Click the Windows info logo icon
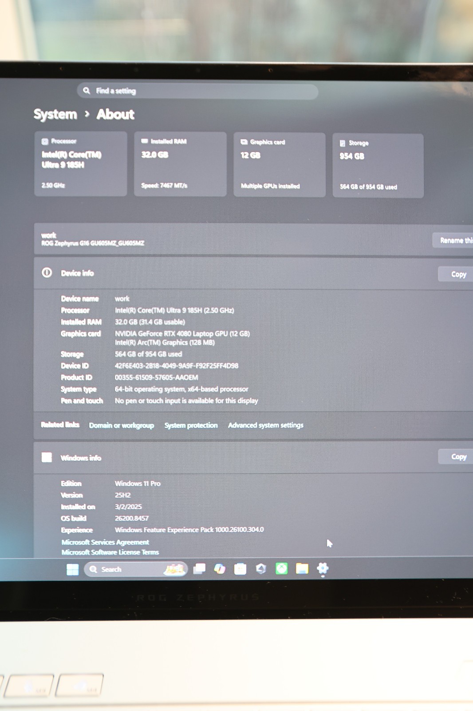 pyautogui.click(x=47, y=457)
